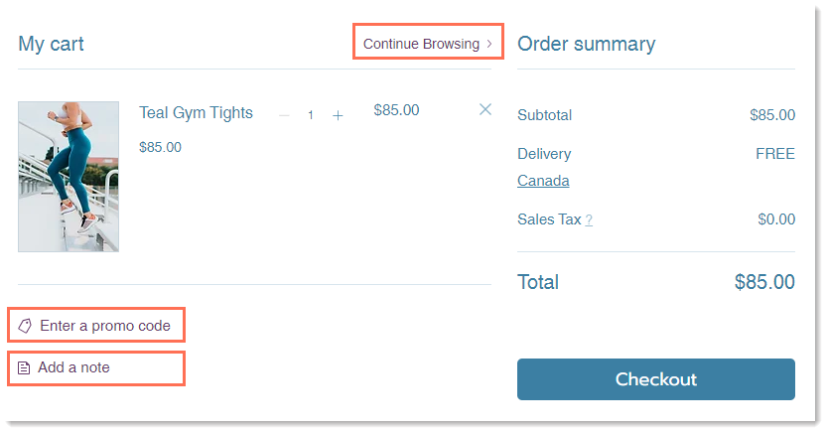Increase quantity with the plus icon
The height and width of the screenshot is (433, 827).
point(338,115)
